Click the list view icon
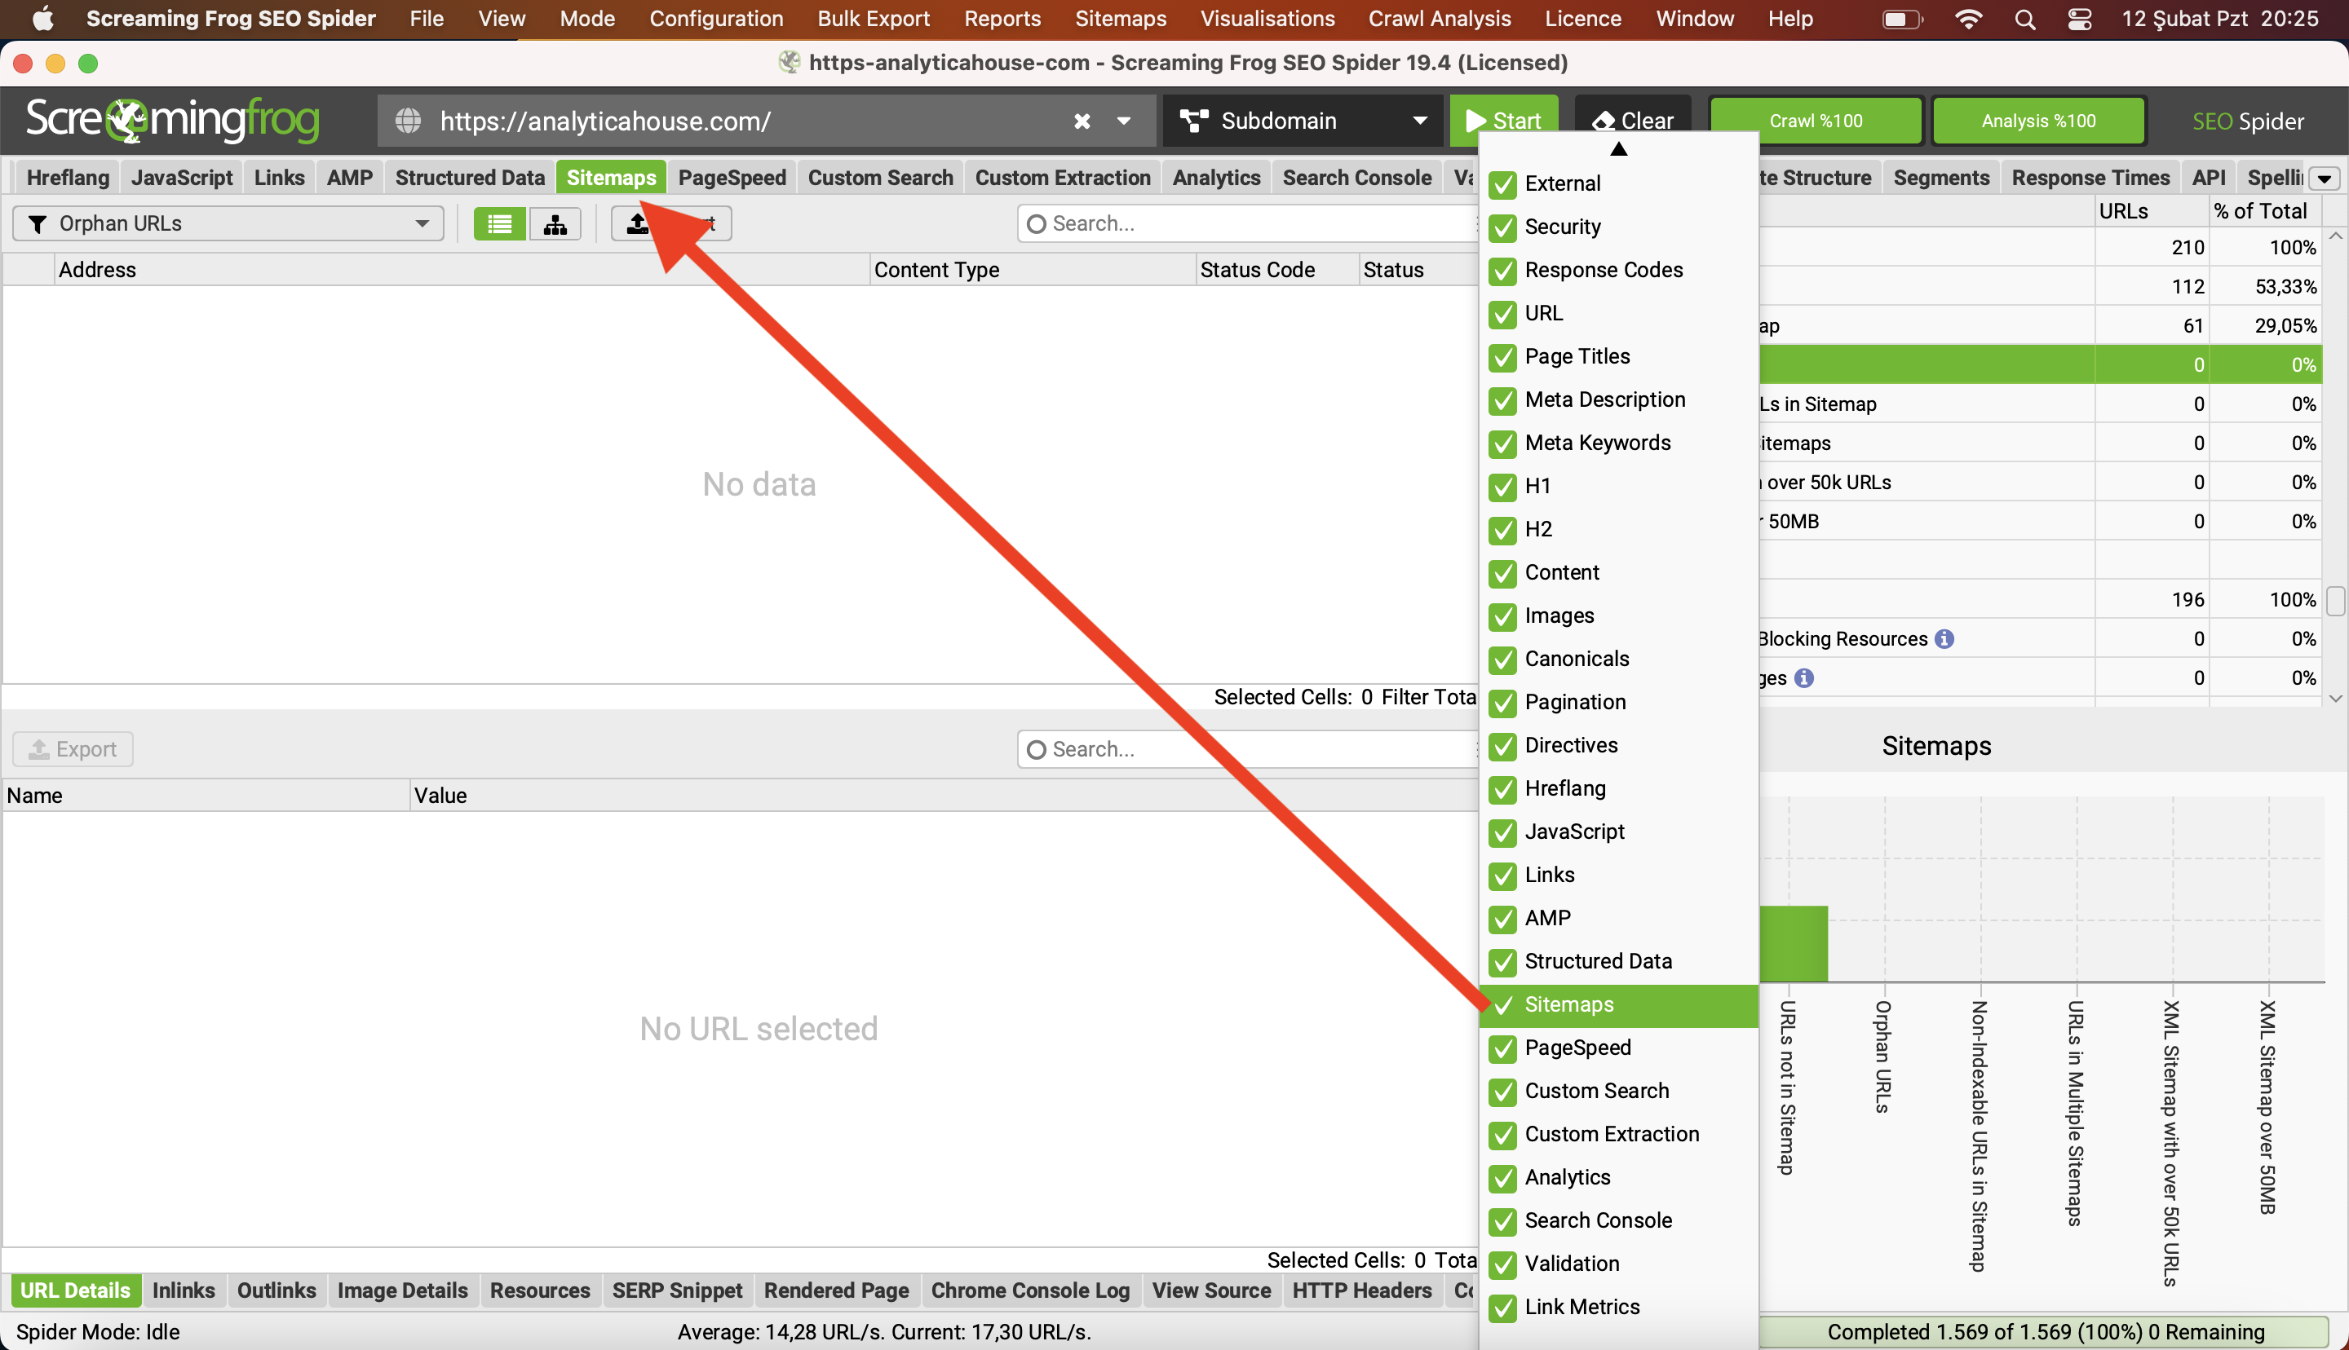Image resolution: width=2349 pixels, height=1350 pixels. pyautogui.click(x=499, y=223)
